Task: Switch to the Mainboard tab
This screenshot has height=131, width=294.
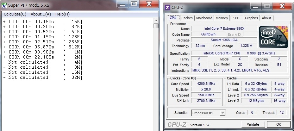Action: (204, 18)
